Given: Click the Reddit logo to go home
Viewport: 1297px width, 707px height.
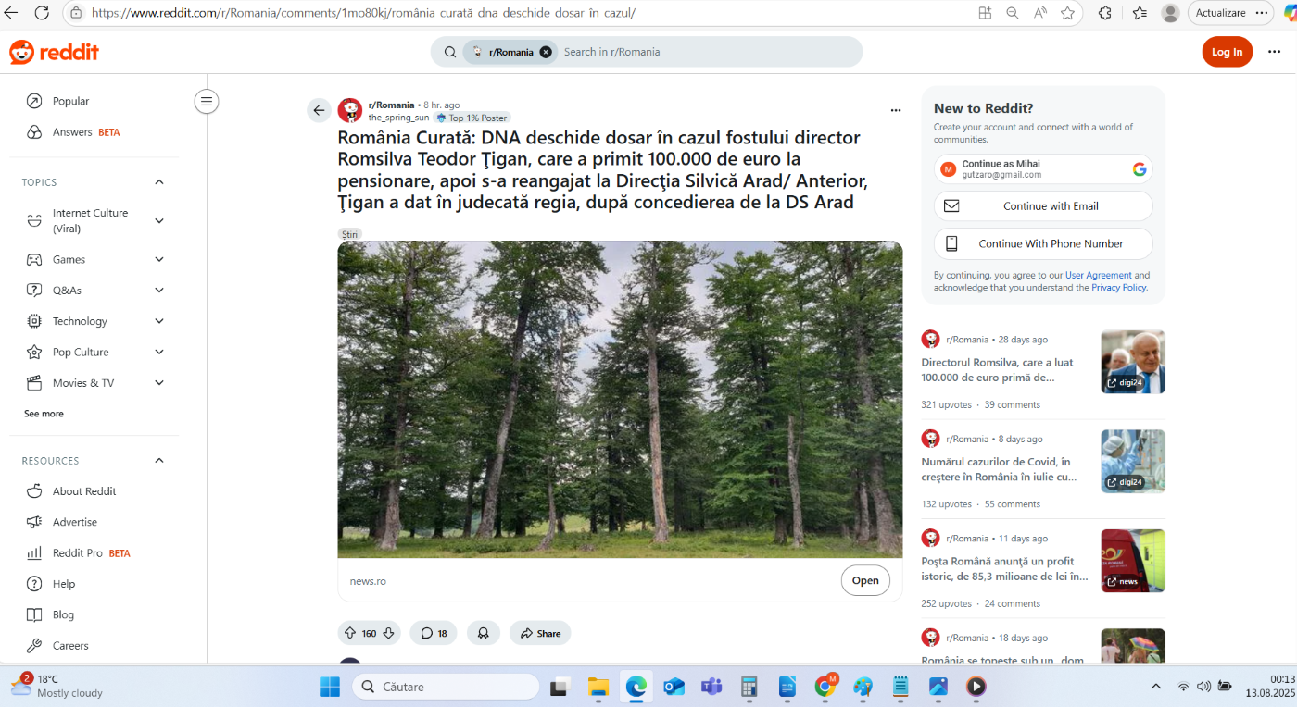Looking at the screenshot, I should click(54, 52).
